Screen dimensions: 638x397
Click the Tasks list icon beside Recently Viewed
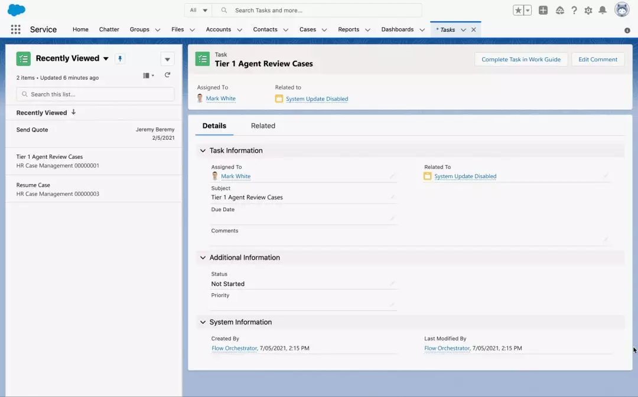tap(24, 58)
